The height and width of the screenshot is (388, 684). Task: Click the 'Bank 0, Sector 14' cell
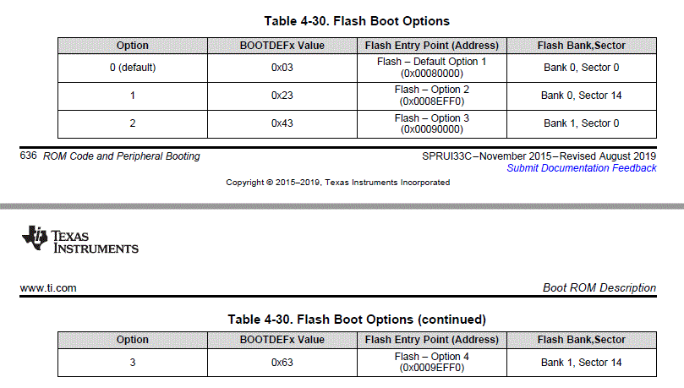[581, 96]
